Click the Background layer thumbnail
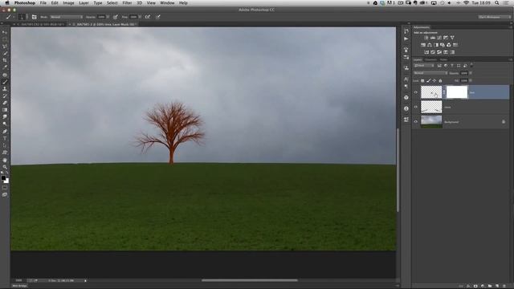514x289 pixels. pos(431,121)
